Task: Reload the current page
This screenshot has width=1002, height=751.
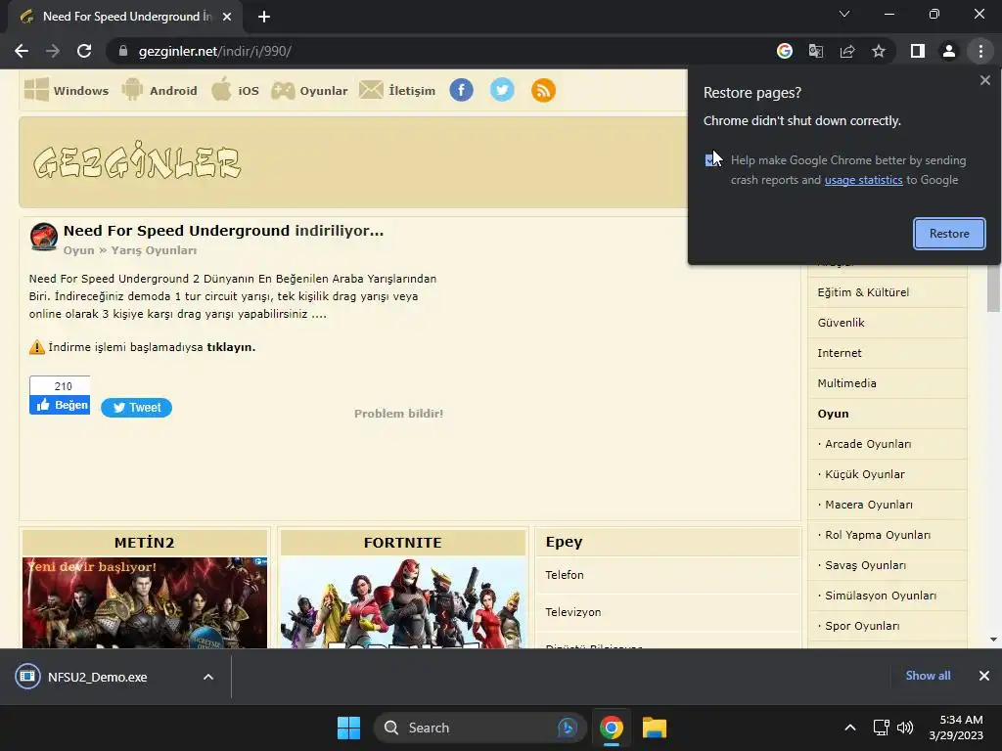Action: pyautogui.click(x=84, y=51)
